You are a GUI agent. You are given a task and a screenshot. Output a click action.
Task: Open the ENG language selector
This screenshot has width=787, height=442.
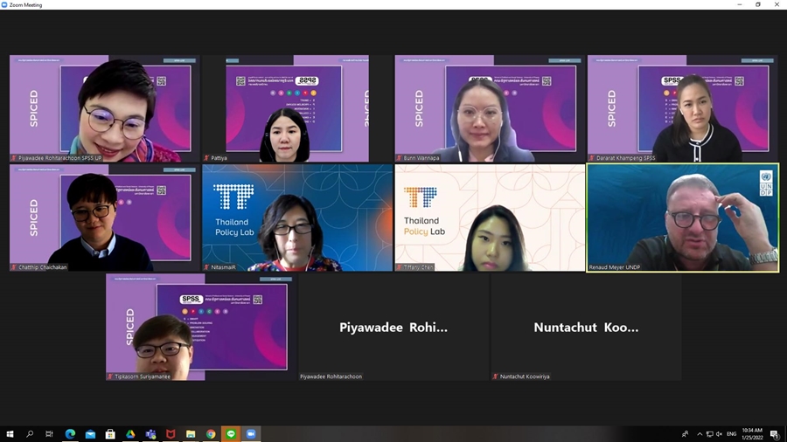coord(731,434)
